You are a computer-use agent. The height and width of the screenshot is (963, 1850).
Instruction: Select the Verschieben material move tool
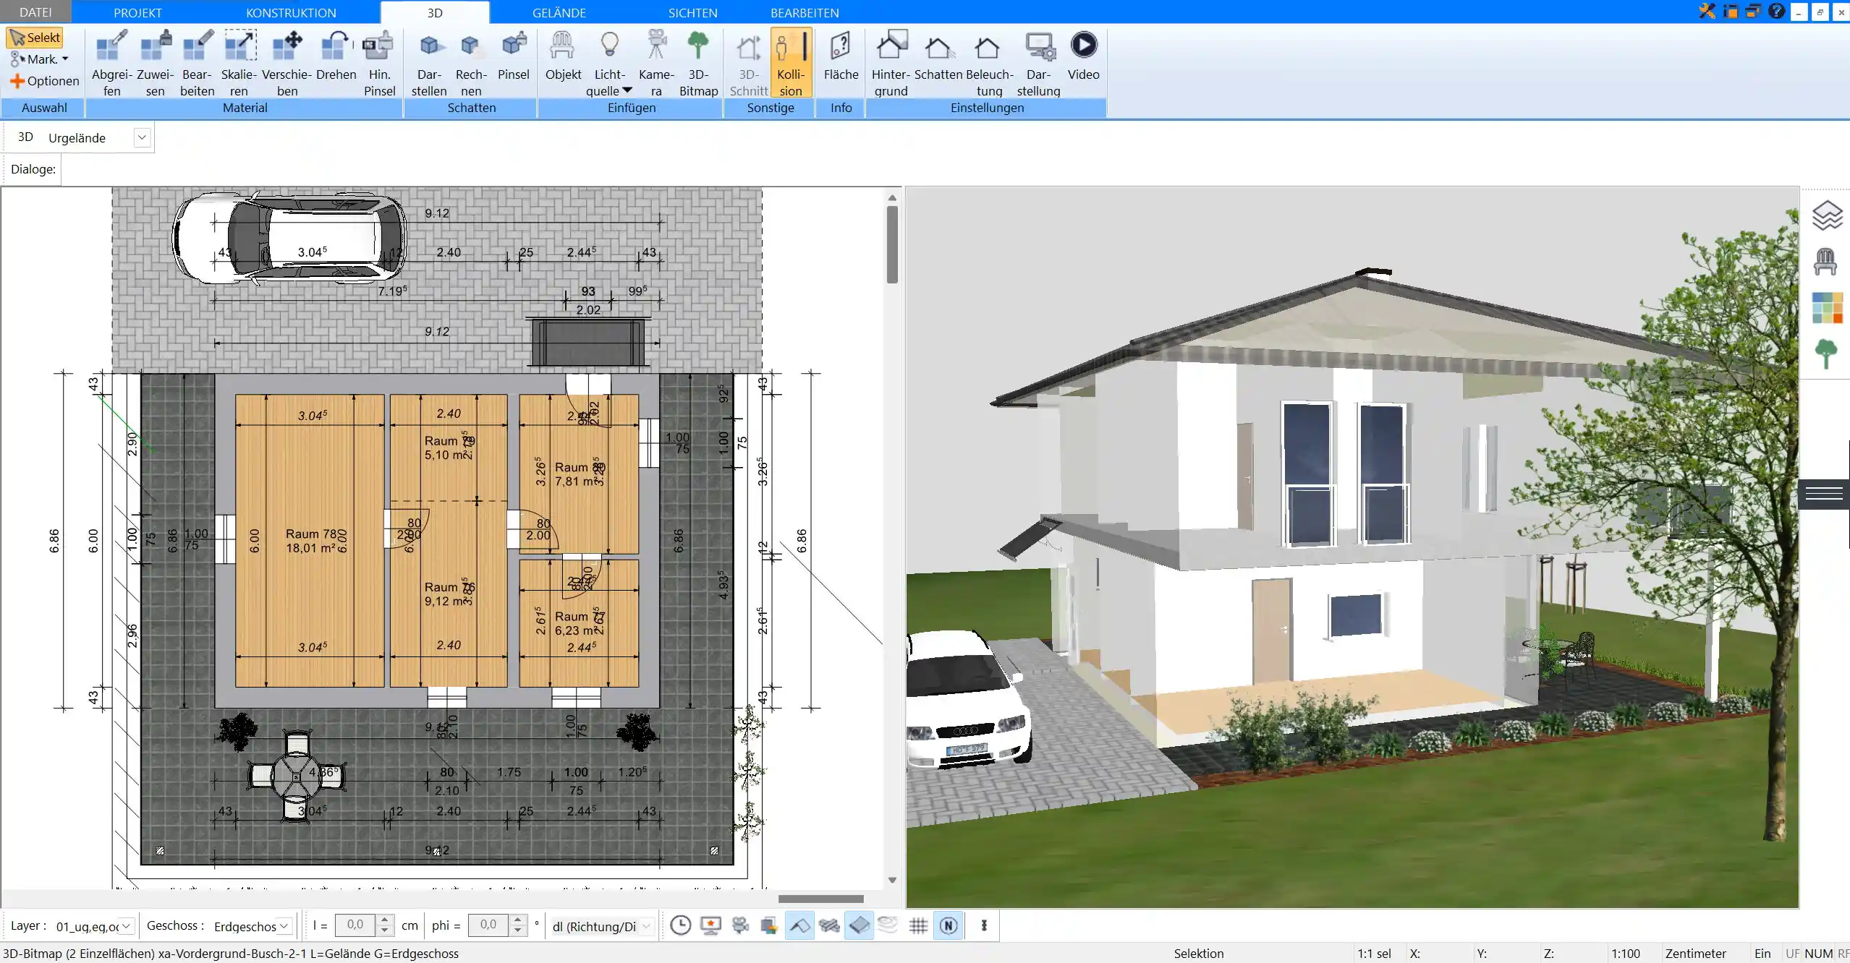pos(287,63)
